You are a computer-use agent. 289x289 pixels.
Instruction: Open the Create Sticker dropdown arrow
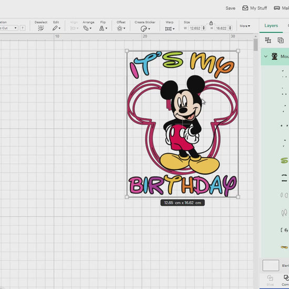149,29
